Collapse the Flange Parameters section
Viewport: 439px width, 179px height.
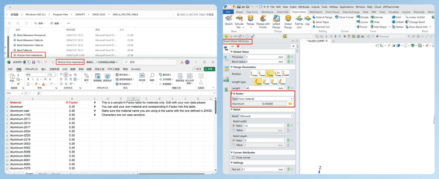[232, 67]
